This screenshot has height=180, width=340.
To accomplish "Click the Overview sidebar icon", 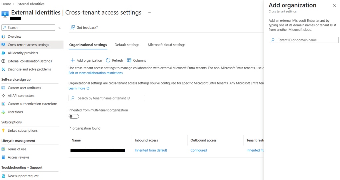I will tap(3, 37).
